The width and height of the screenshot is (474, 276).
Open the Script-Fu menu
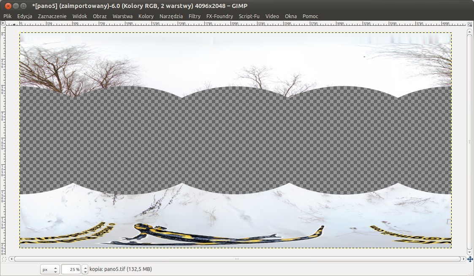click(x=249, y=16)
